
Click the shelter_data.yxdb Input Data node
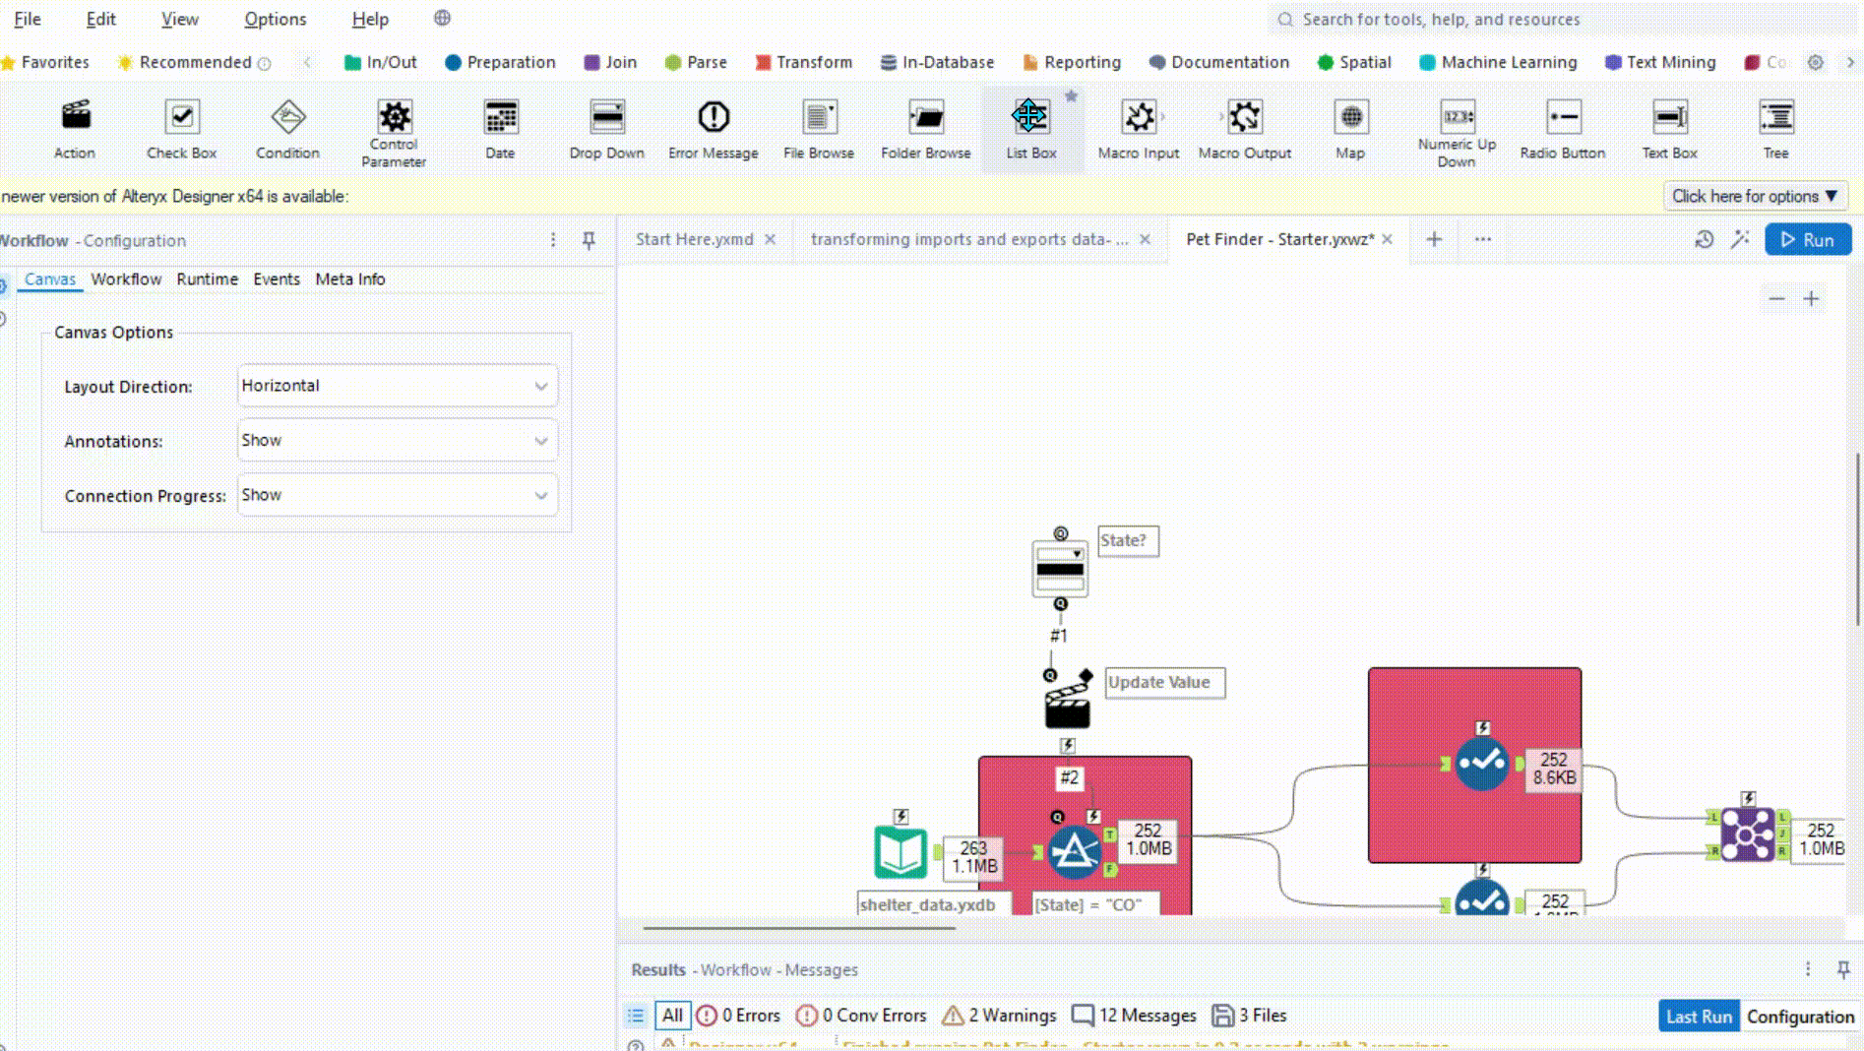pos(901,852)
